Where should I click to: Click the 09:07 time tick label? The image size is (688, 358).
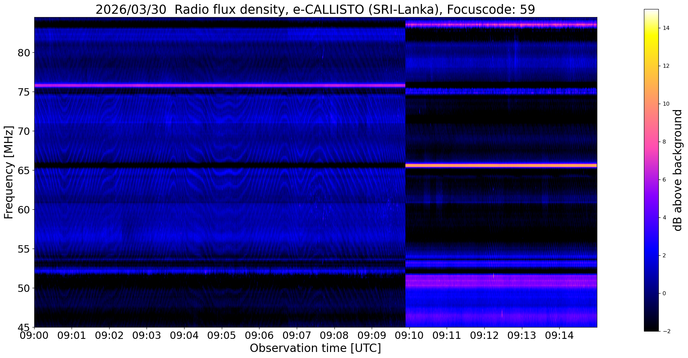pyautogui.click(x=297, y=336)
